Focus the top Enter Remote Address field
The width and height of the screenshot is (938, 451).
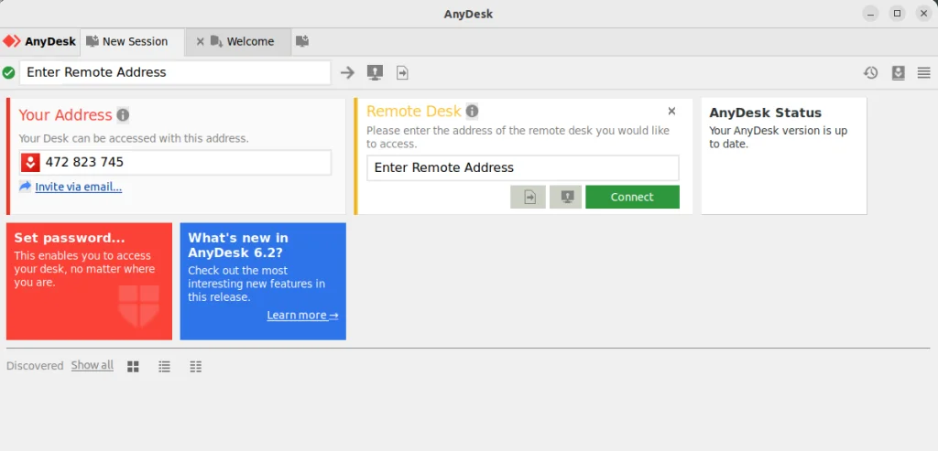(x=175, y=72)
